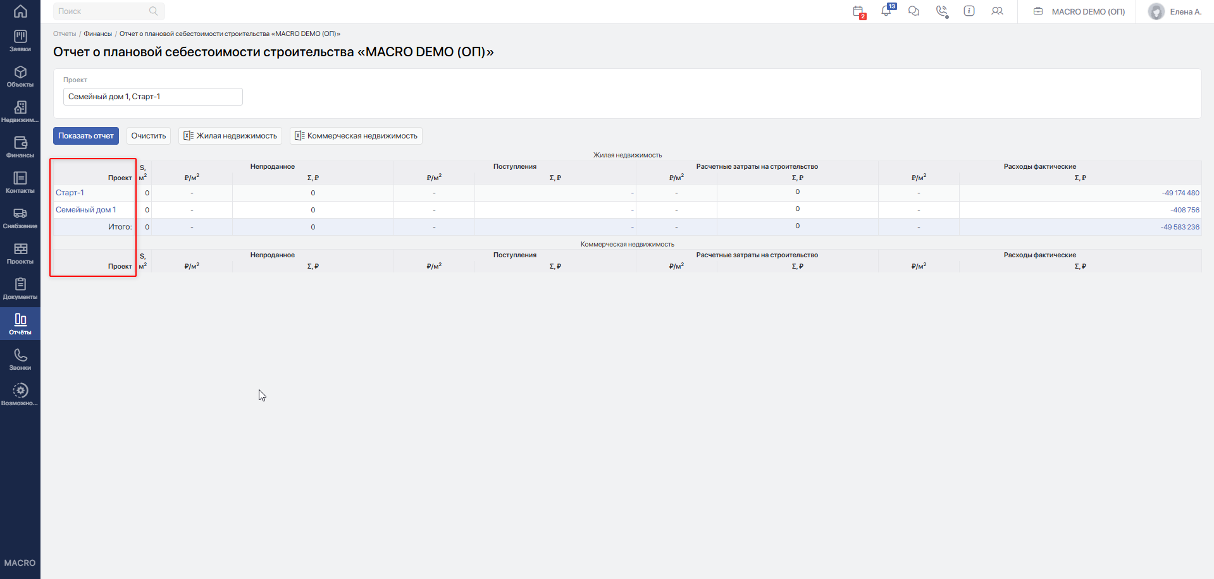Viewport: 1214px width, 579px height.
Task: Open Звонки sidebar section
Action: [20, 360]
